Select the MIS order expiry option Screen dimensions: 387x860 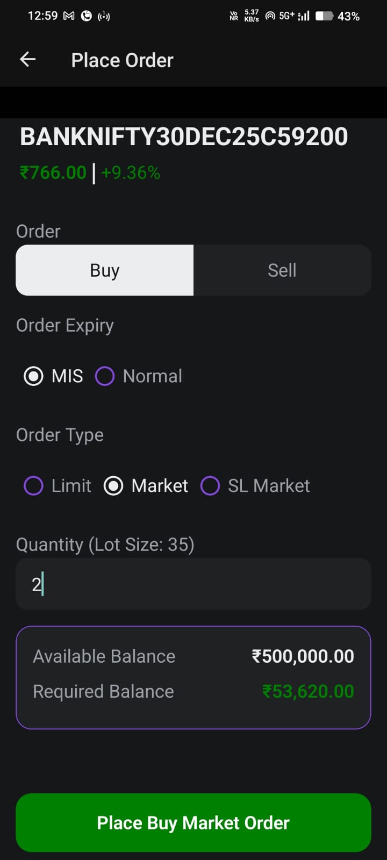click(34, 376)
